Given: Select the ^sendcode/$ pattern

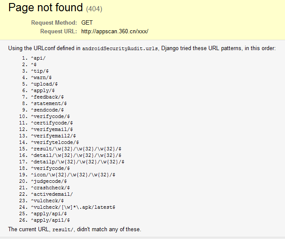Looking at the screenshot, I should point(47,110).
